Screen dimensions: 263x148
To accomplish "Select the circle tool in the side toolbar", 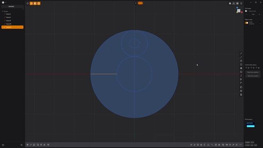I will 241,61.
